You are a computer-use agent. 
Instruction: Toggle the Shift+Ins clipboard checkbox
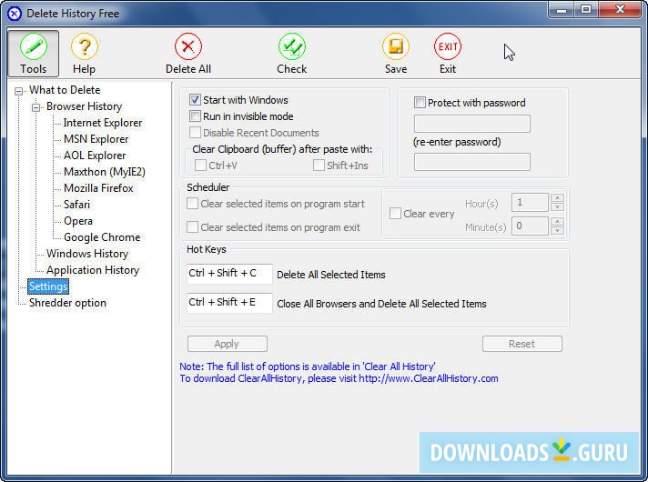point(319,166)
